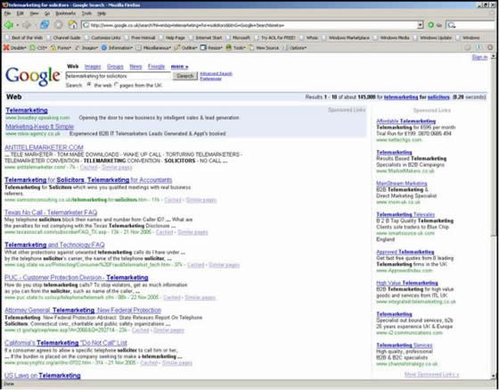This screenshot has width=499, height=390.
Task: Open 'PUC - Customer Protection Division' result
Action: [77, 278]
